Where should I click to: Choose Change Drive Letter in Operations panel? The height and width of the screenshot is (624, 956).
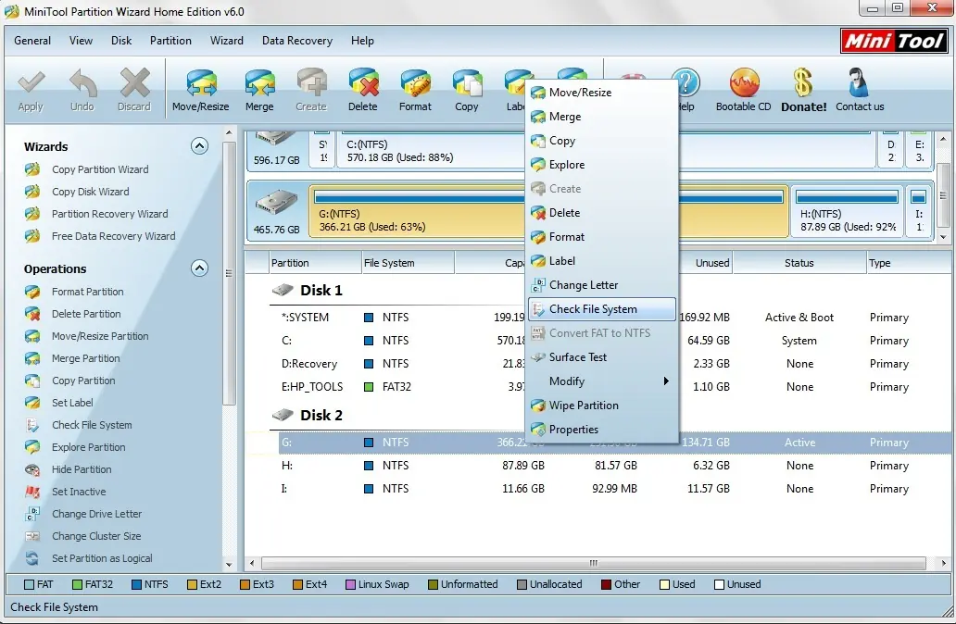(96, 515)
